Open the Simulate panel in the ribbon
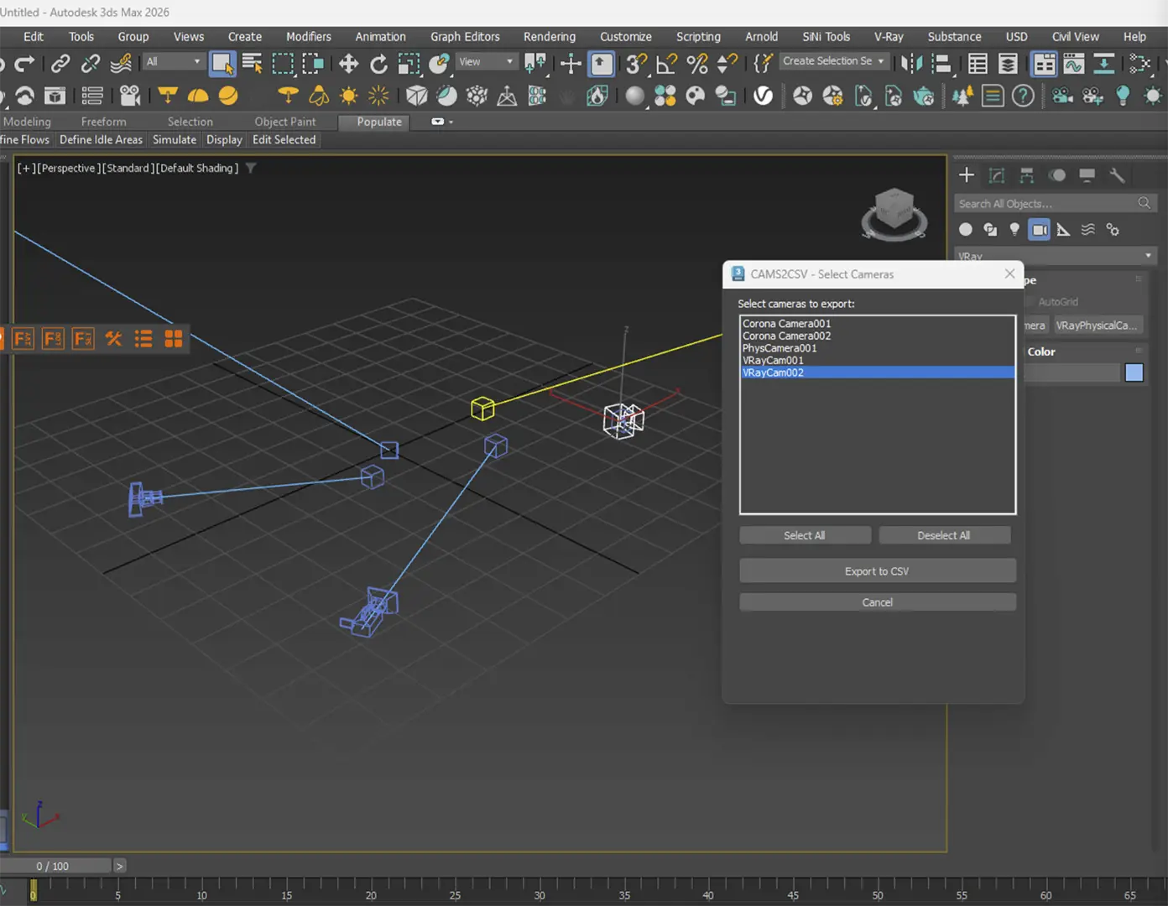Screen dimensions: 1168x906 (x=175, y=140)
